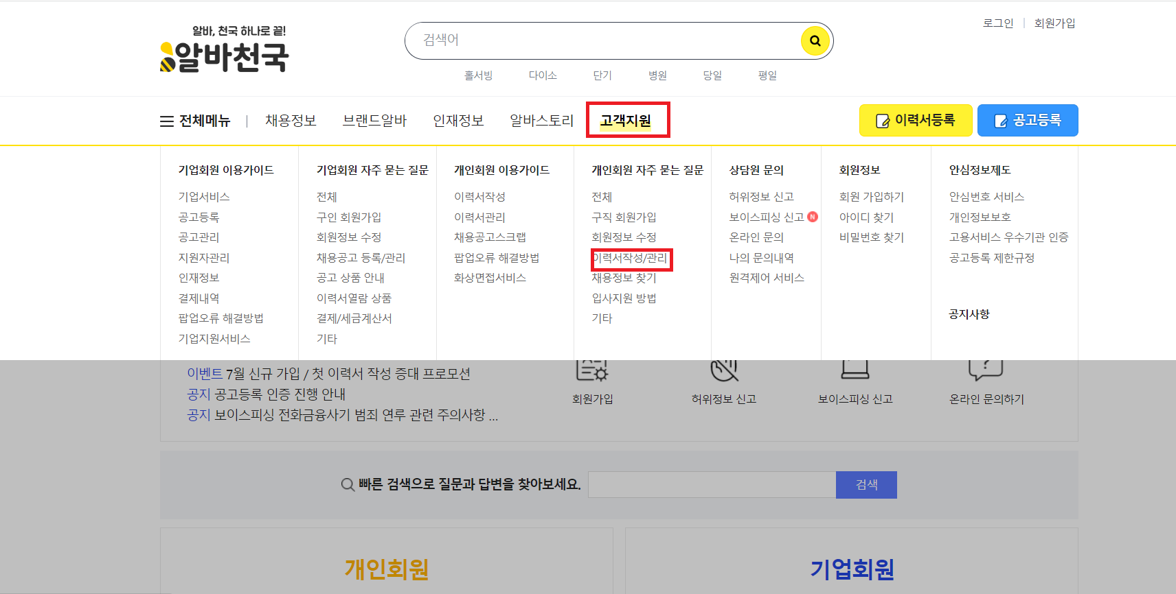
Task: Open 입사지원 방법 link
Action: (624, 298)
